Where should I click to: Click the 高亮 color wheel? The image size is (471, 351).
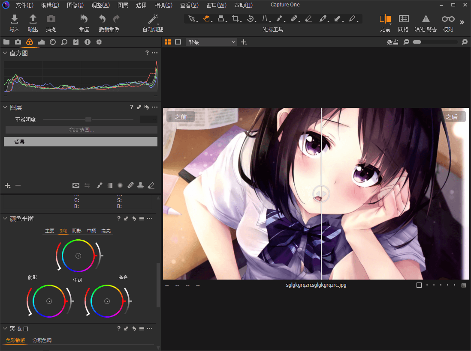click(107, 301)
